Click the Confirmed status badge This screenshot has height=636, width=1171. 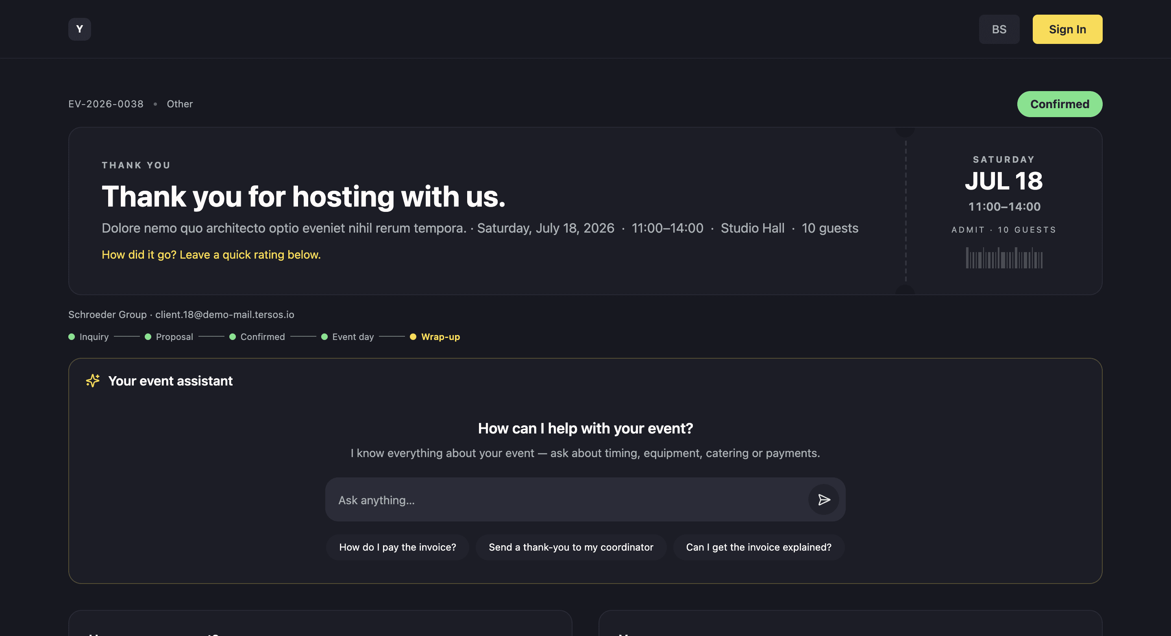1059,104
